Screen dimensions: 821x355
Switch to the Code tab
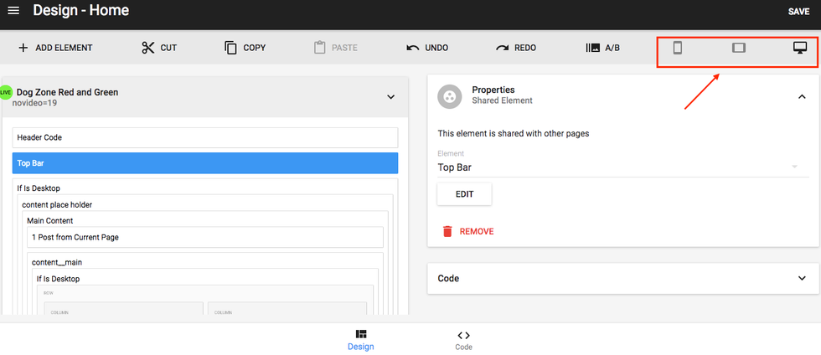pyautogui.click(x=463, y=339)
